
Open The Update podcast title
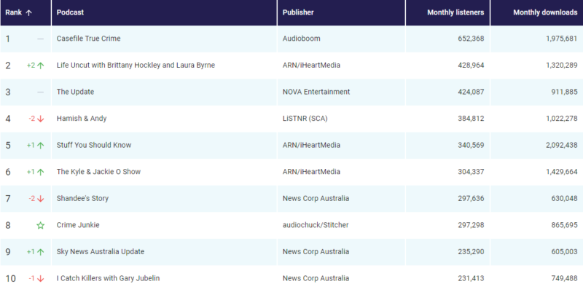click(75, 92)
